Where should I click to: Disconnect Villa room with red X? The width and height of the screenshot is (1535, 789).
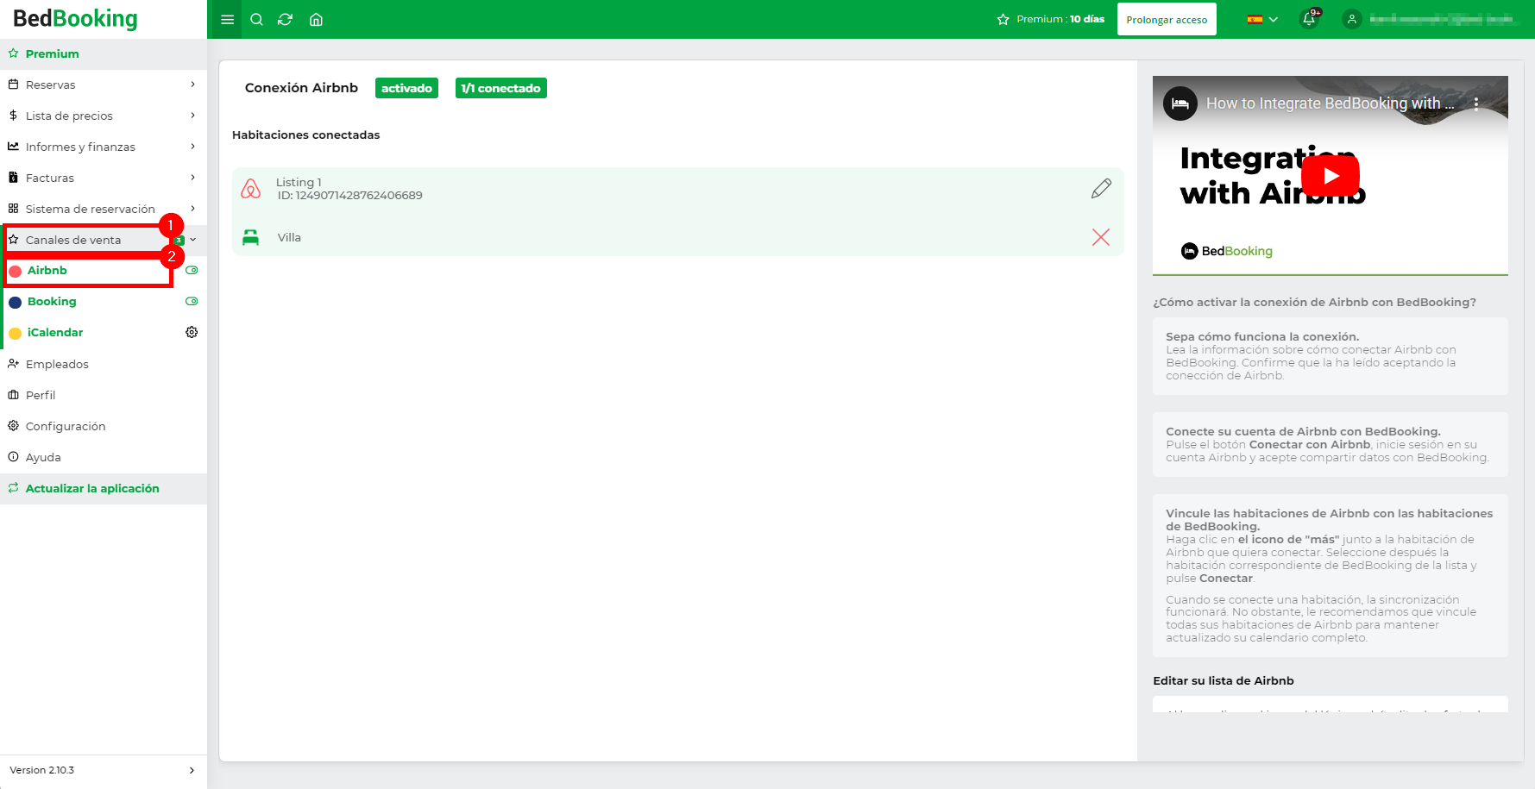click(x=1101, y=237)
